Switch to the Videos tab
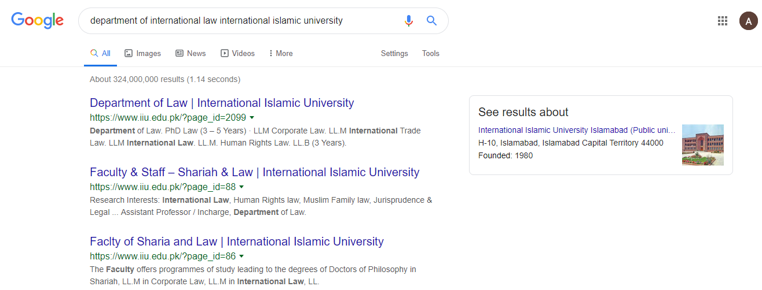This screenshot has height=290, width=762. point(237,53)
